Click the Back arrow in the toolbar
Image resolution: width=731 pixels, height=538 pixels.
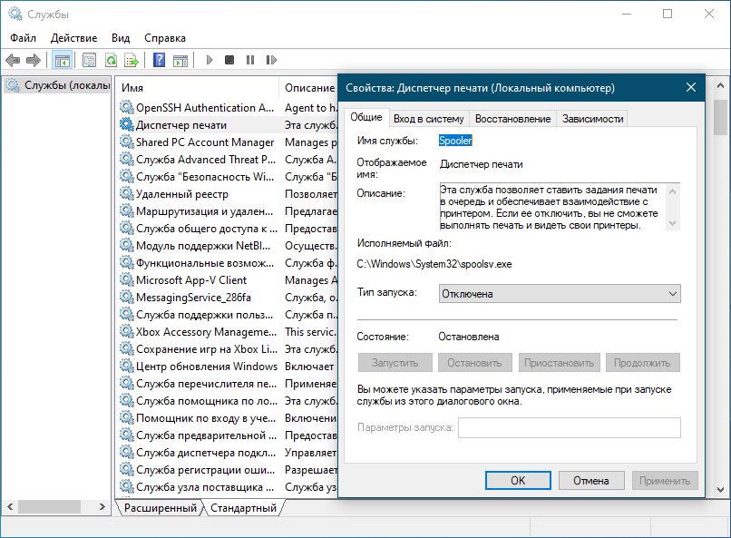click(13, 60)
